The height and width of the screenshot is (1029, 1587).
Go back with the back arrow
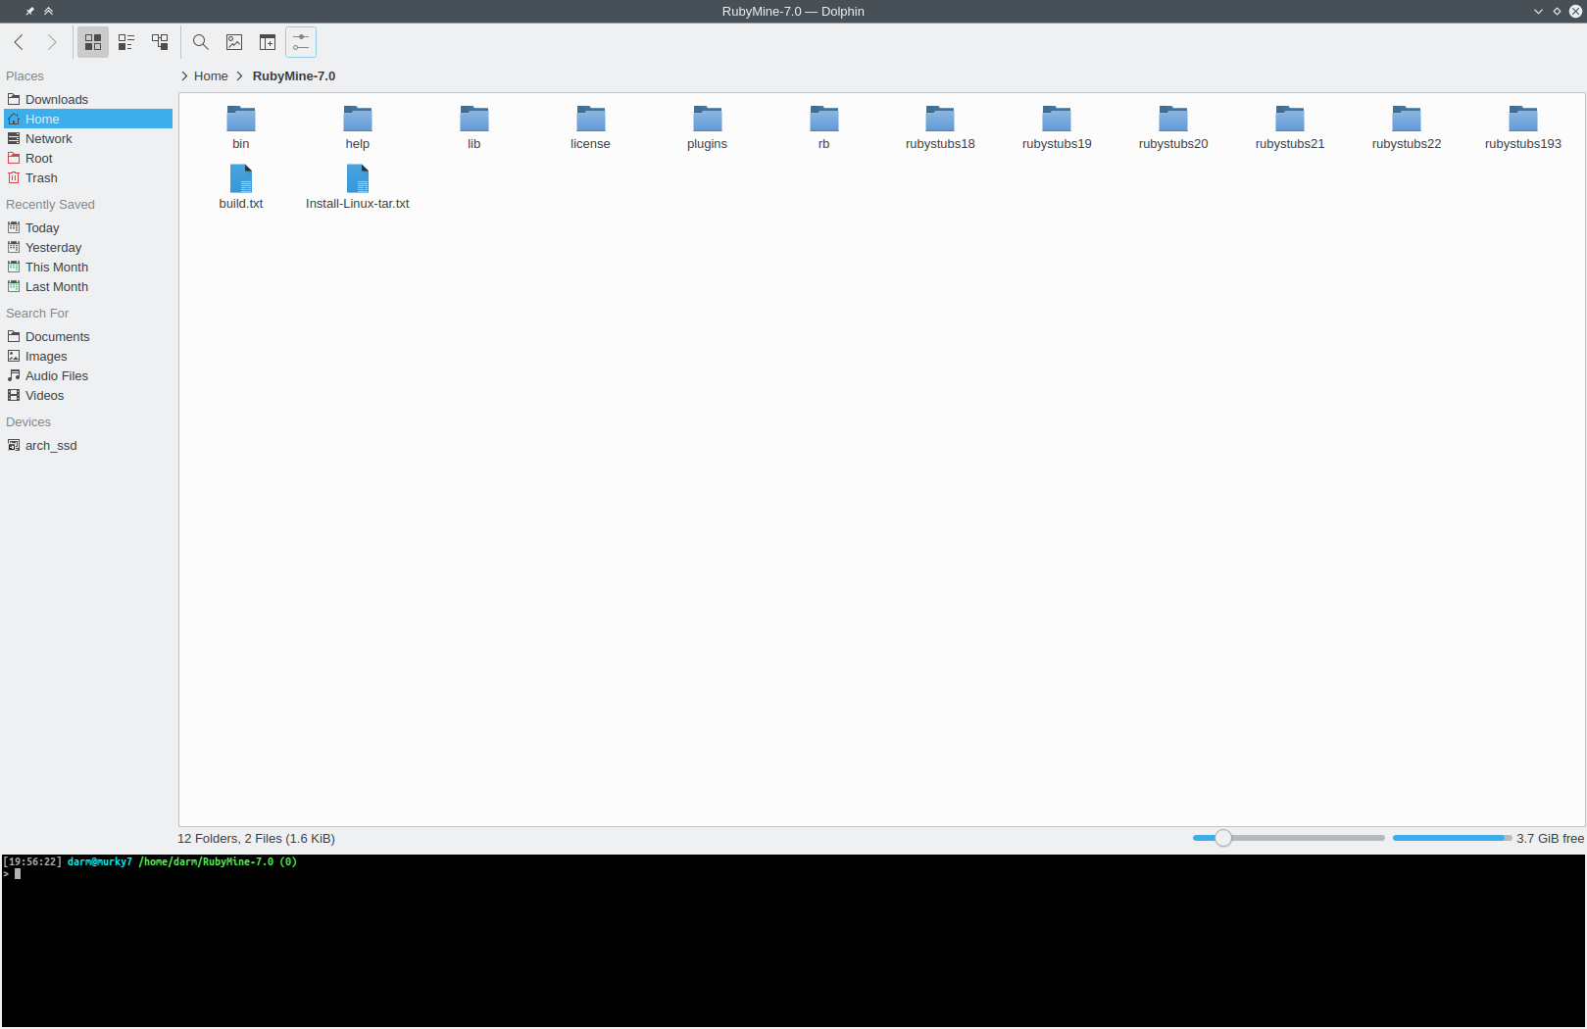(19, 42)
